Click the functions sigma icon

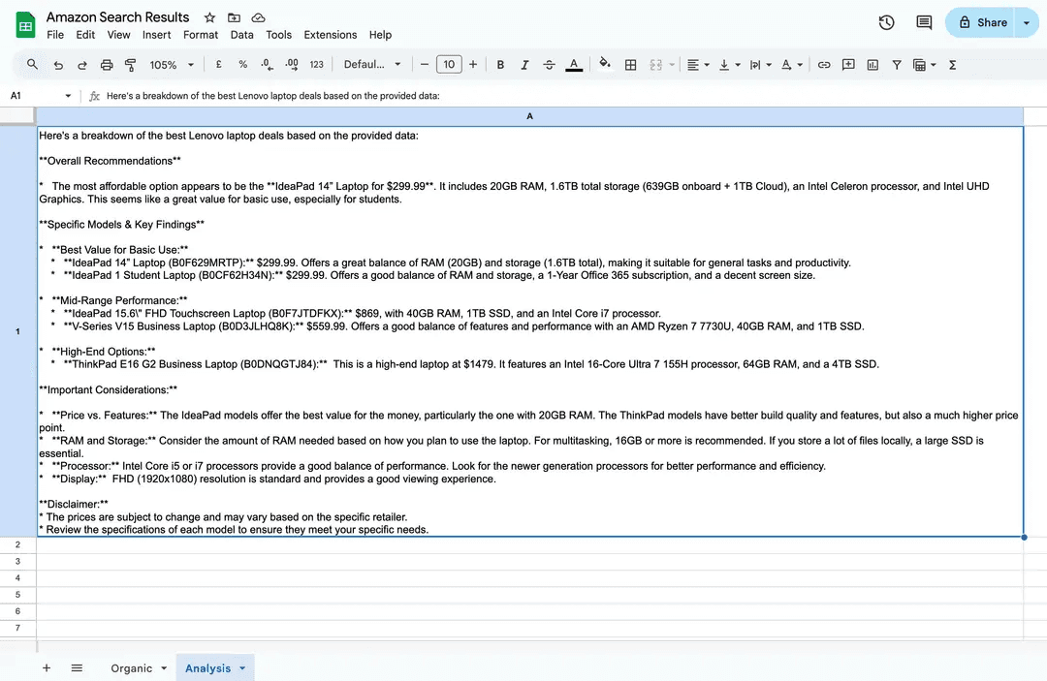point(952,65)
